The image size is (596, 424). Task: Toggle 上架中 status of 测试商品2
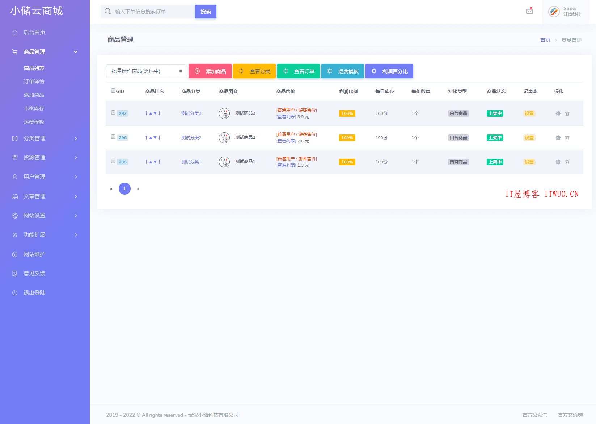(495, 138)
